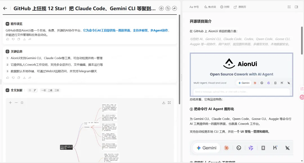This screenshot has height=163, width=304.
Task: Click the left pane vertical scrollbar
Action: (179, 59)
